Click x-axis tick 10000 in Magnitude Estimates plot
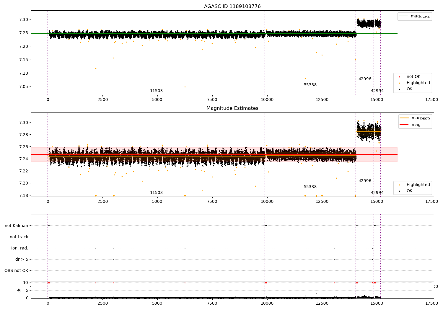The width and height of the screenshot is (443, 310). point(267,202)
